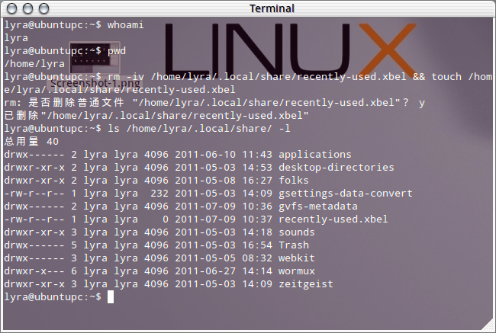The image size is (496, 333).
Task: Click the 'folks' directory name
Action: pos(294,181)
